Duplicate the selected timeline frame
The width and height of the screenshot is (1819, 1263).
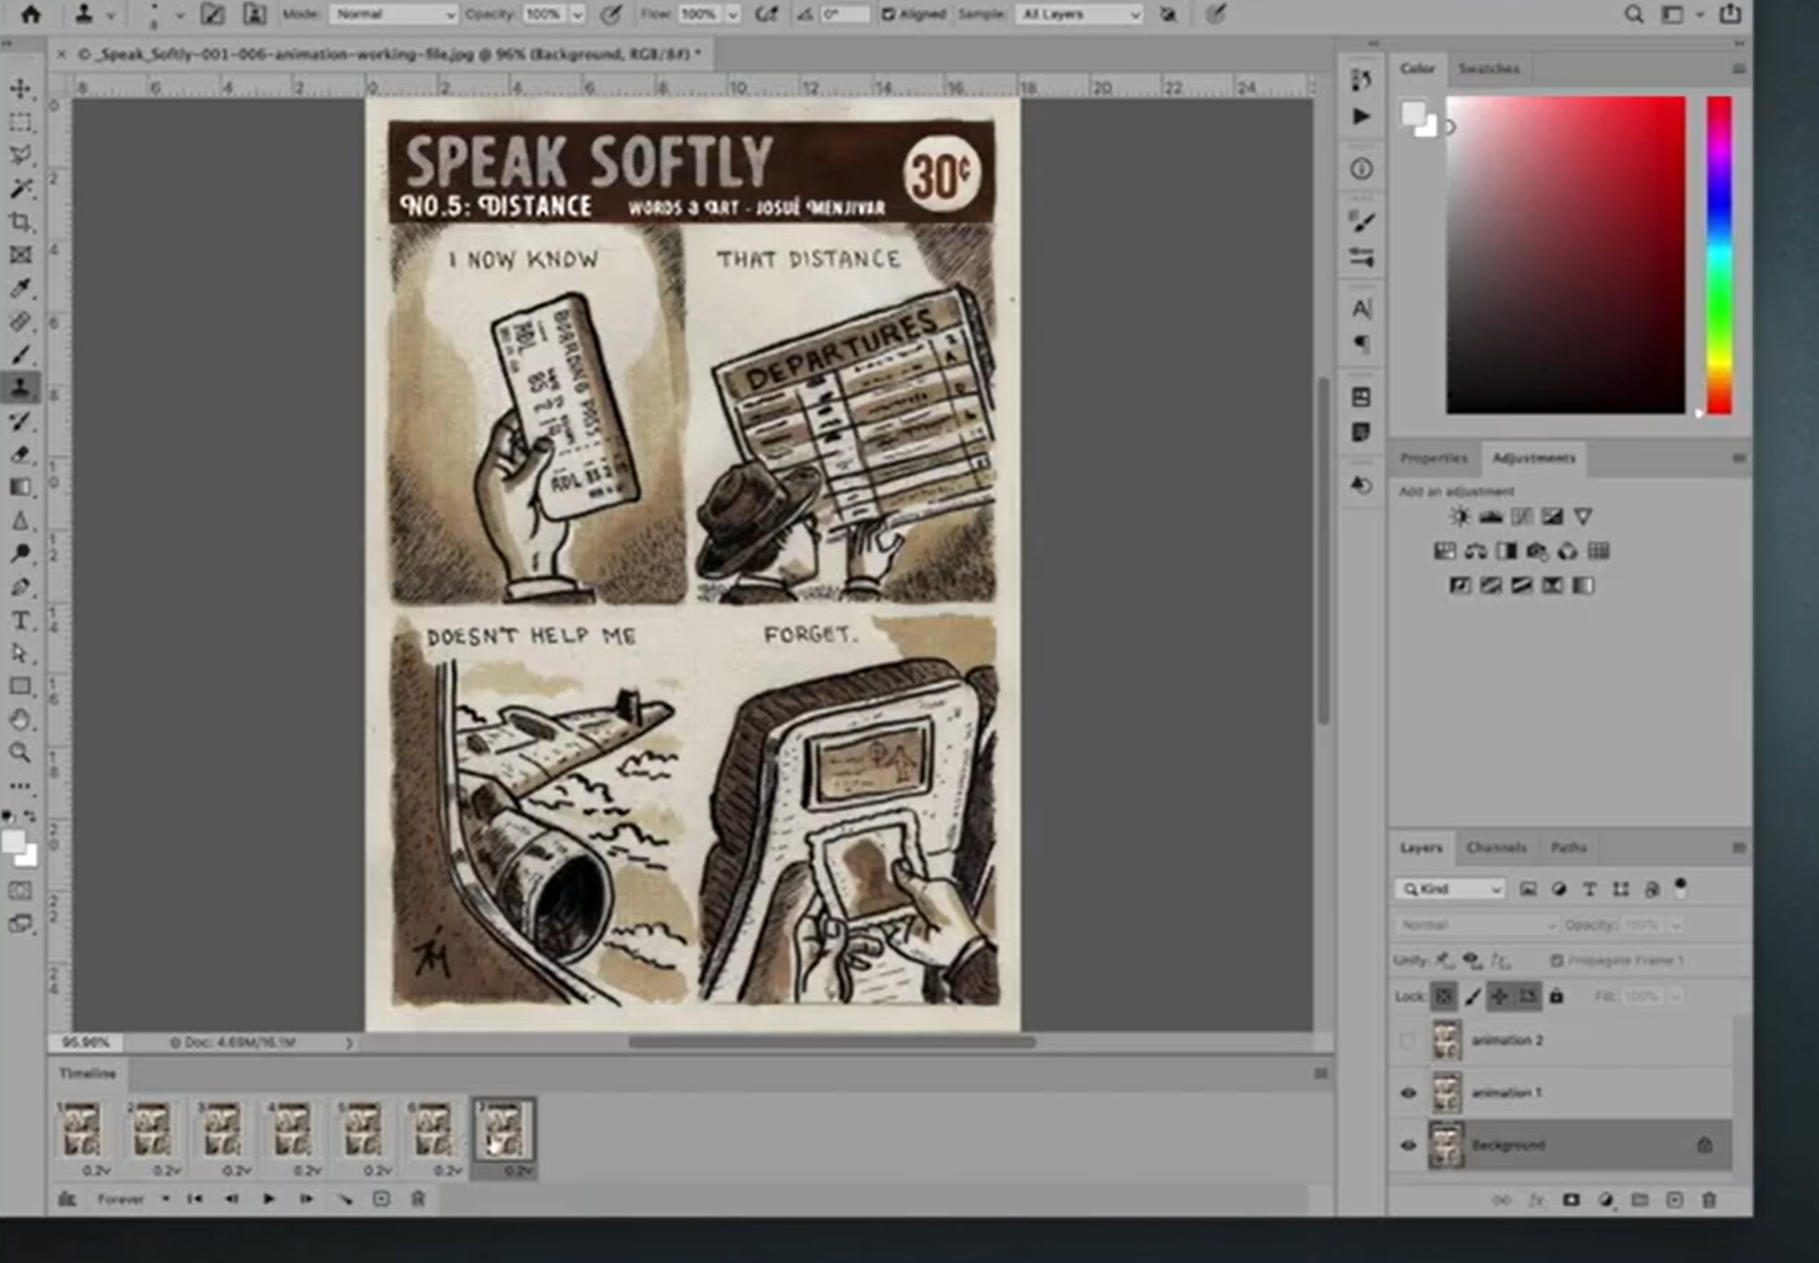381,1199
